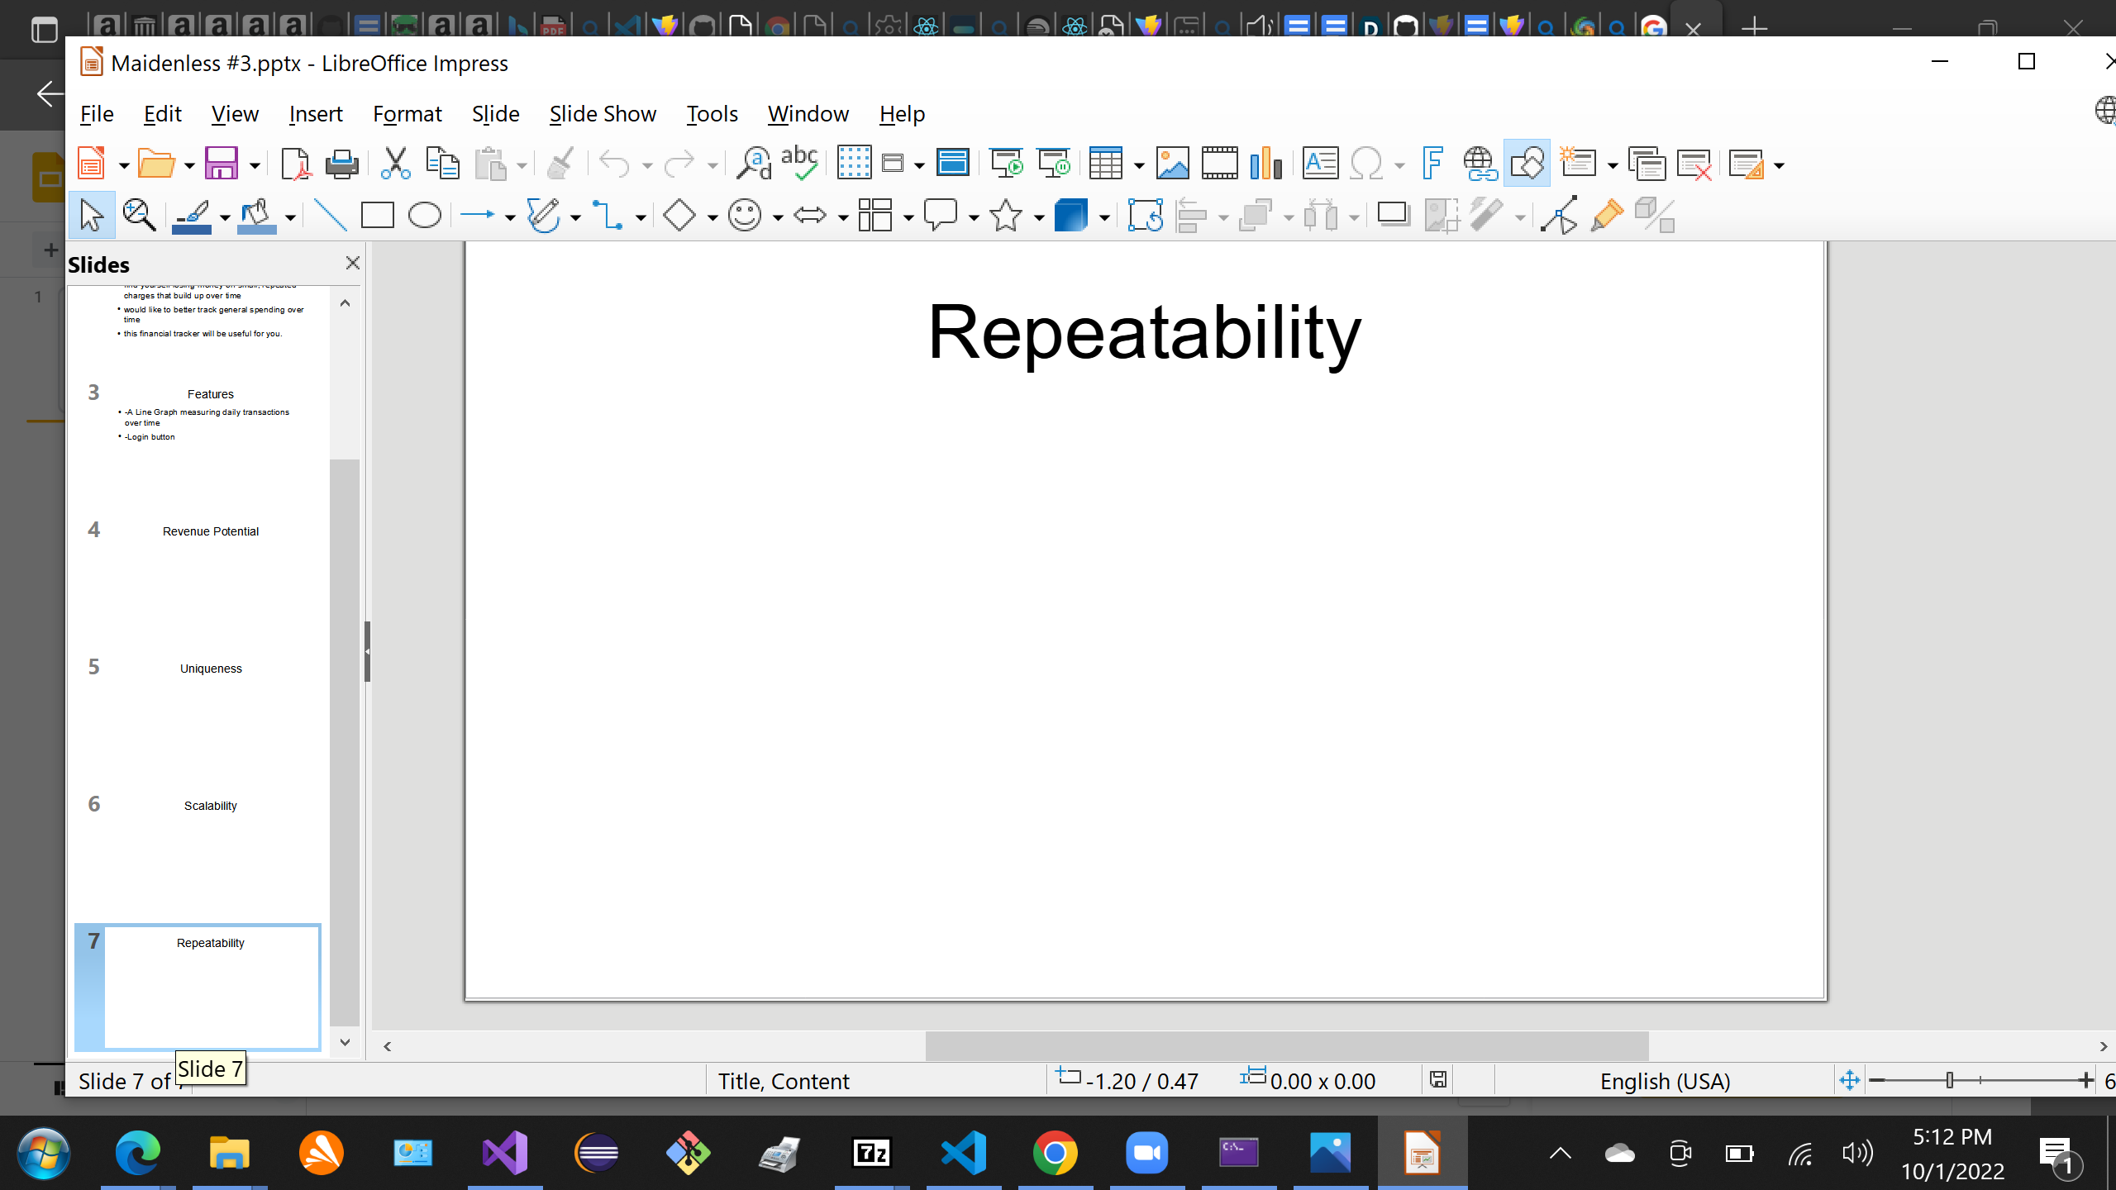Open the Symbol Shapes dropdown arrow
This screenshot has width=2116, height=1190.
[x=778, y=217]
